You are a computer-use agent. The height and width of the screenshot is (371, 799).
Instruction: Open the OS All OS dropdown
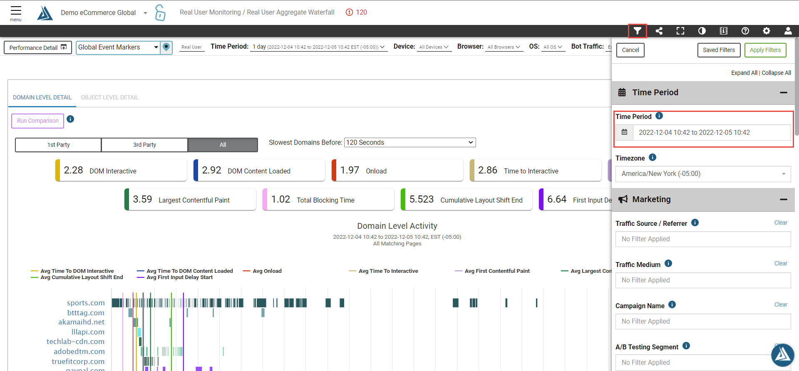coord(553,47)
